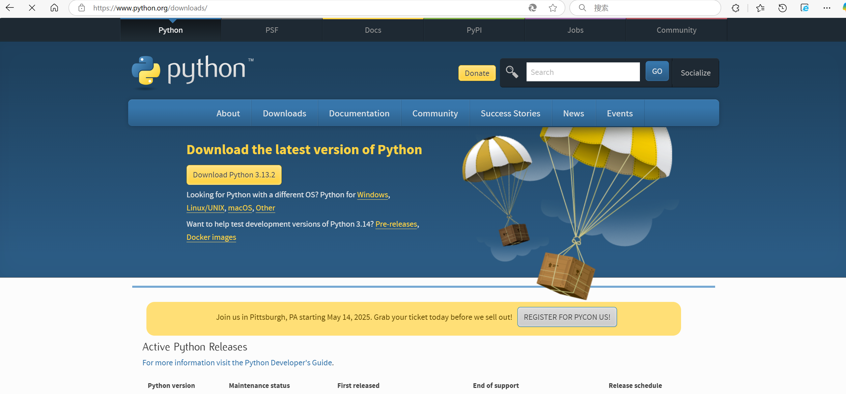Click the browser back arrow
Screen dimensions: 846x394
click(10, 8)
